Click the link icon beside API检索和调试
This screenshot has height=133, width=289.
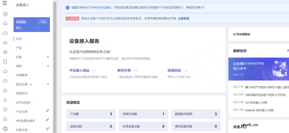[48, 120]
